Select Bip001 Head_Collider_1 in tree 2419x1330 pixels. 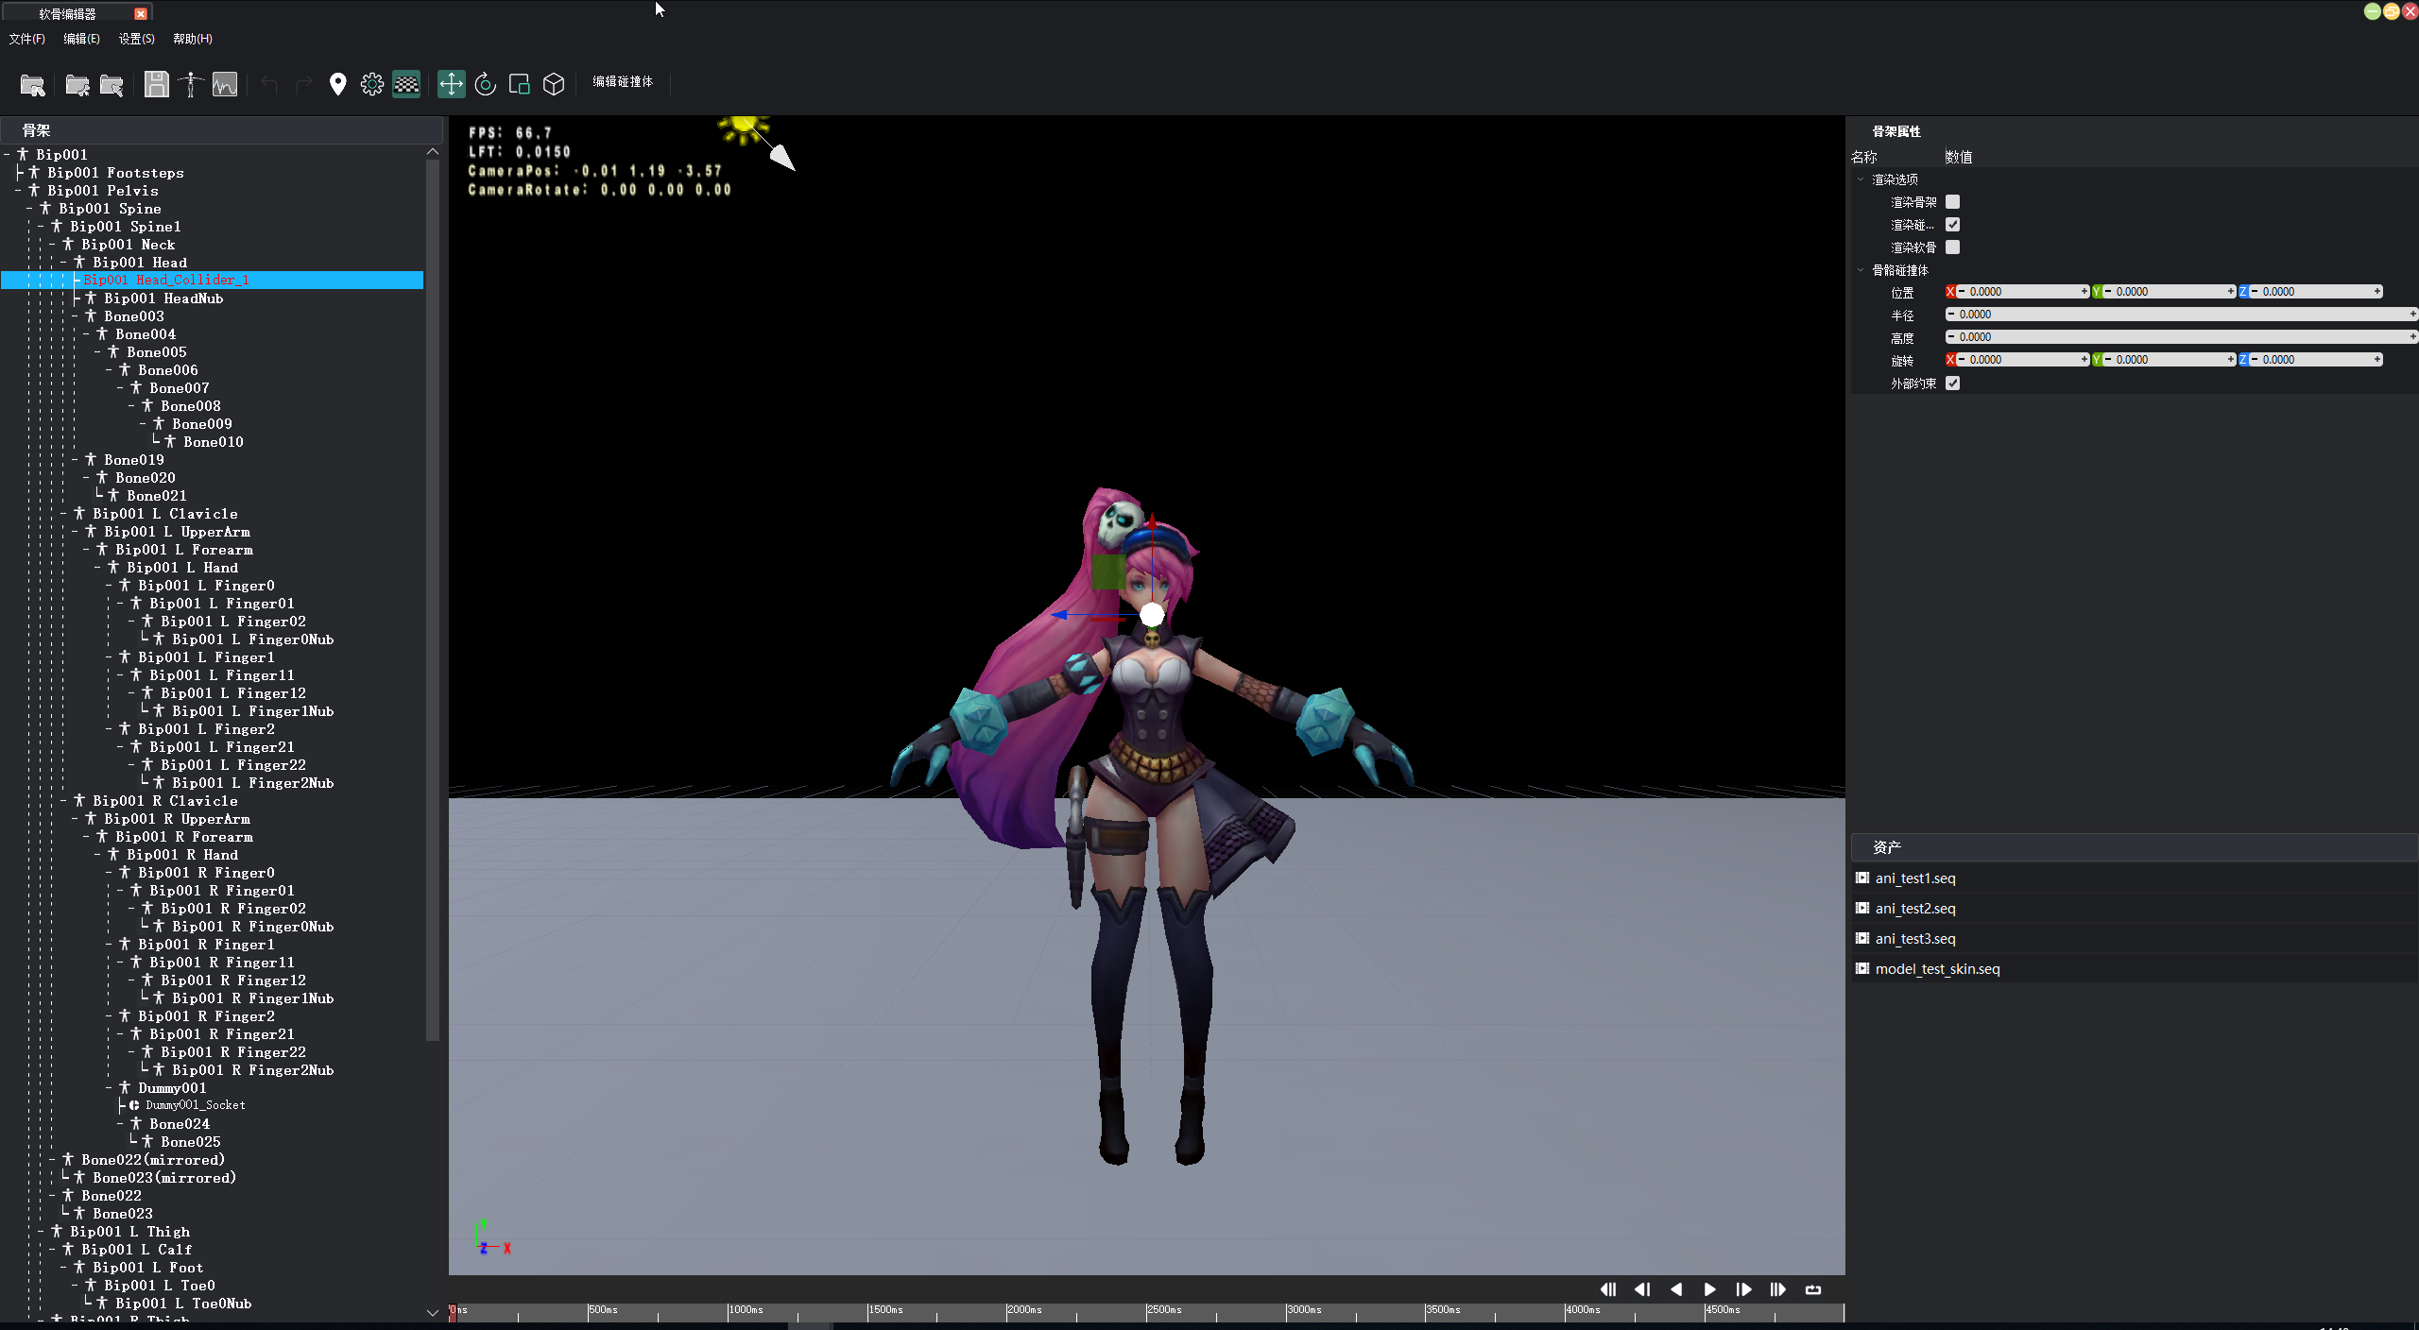pos(166,280)
